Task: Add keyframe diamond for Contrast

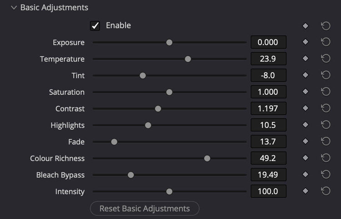Action: tap(306, 108)
